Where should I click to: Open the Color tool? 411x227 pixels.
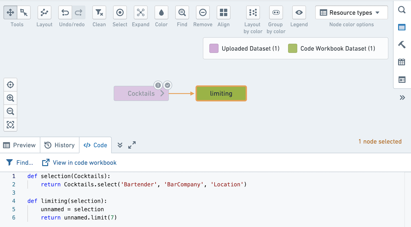(161, 13)
